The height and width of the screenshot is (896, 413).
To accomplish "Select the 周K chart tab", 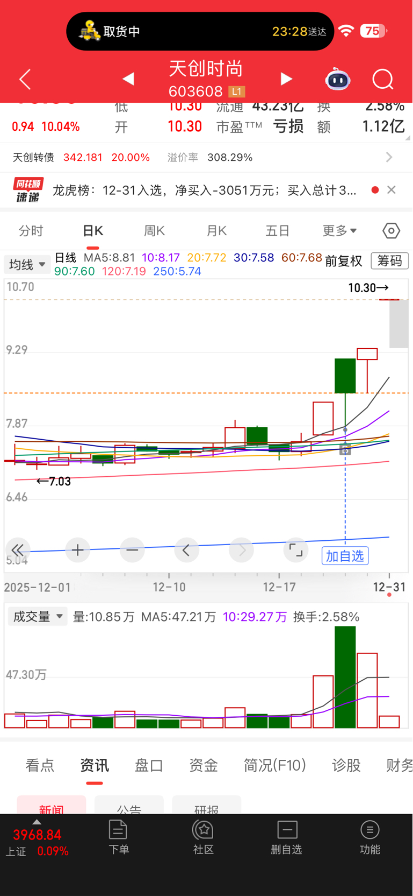I will 155,231.
